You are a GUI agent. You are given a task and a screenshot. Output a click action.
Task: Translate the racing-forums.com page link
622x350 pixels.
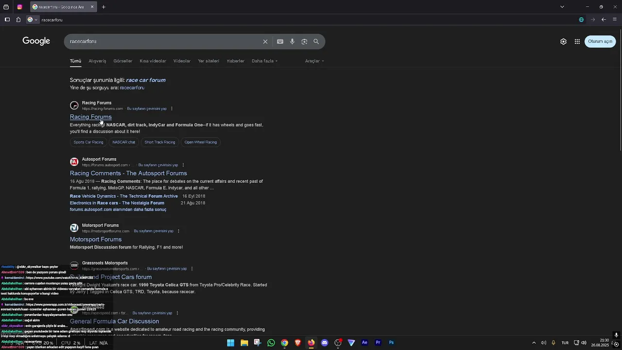(x=147, y=108)
